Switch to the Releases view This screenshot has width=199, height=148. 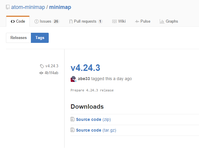pos(18,38)
